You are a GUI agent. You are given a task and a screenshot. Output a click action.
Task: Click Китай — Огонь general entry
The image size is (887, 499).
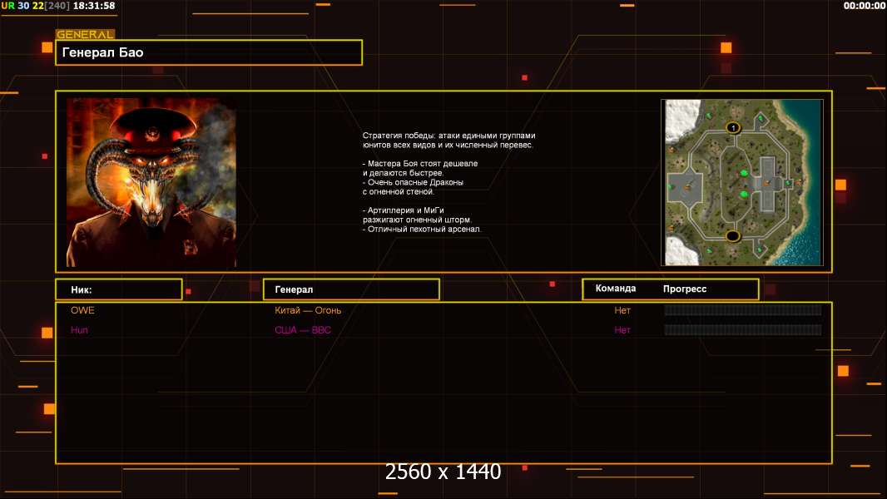pos(308,310)
